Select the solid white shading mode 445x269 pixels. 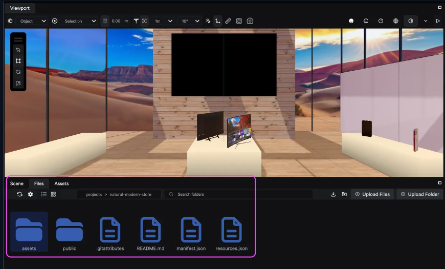(351, 21)
